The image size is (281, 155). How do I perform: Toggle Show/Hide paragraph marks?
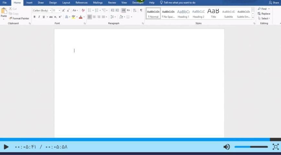point(141,10)
